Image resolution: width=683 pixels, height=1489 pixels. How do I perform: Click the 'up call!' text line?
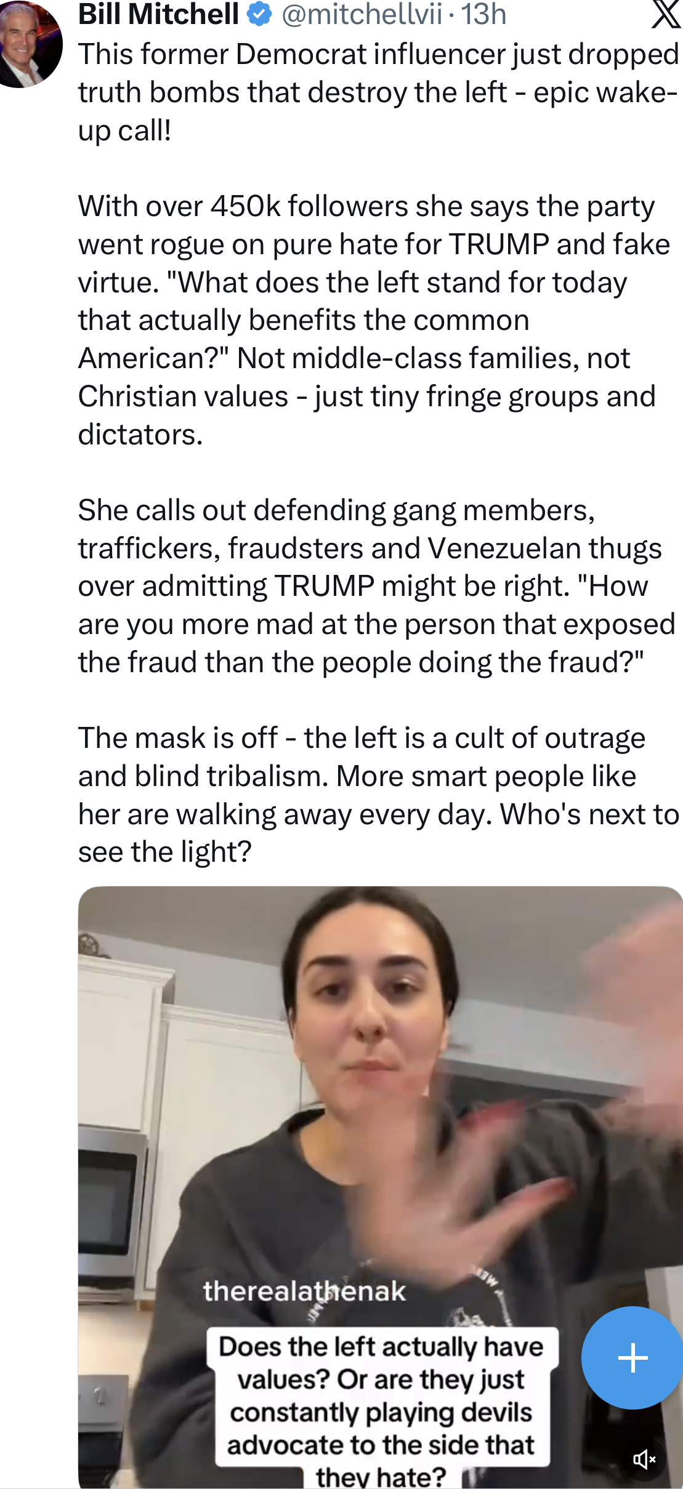click(124, 130)
